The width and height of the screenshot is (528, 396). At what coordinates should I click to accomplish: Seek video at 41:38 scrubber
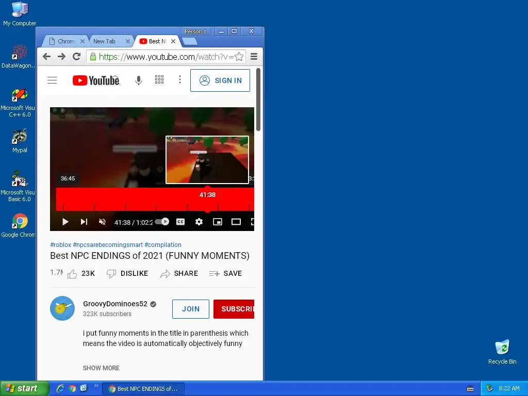(x=207, y=200)
